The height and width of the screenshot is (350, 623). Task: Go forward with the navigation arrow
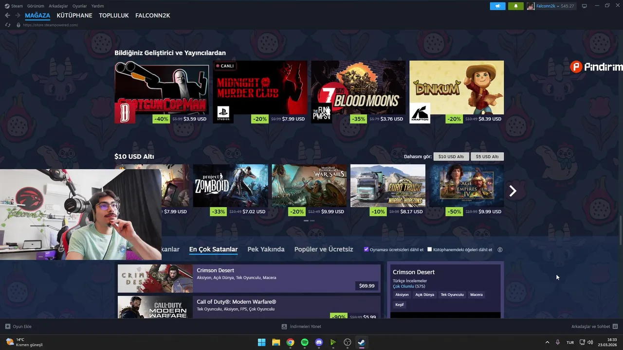[x=18, y=16]
